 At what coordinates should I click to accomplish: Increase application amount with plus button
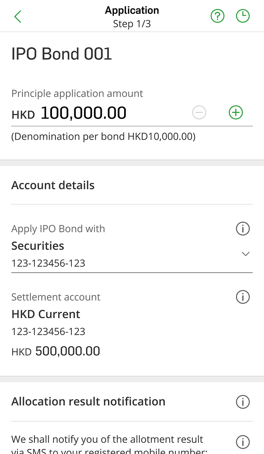click(x=236, y=112)
